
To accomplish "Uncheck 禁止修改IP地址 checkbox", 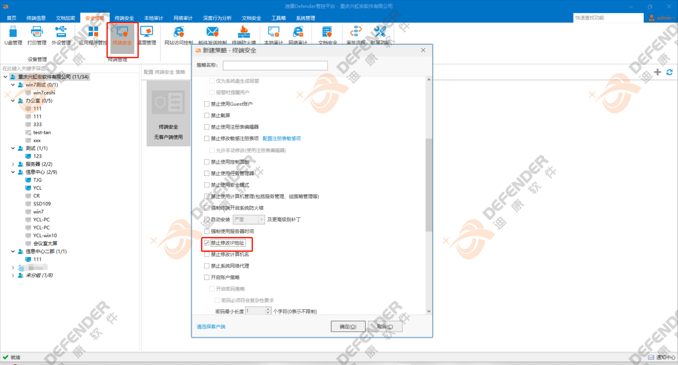I will coord(207,243).
